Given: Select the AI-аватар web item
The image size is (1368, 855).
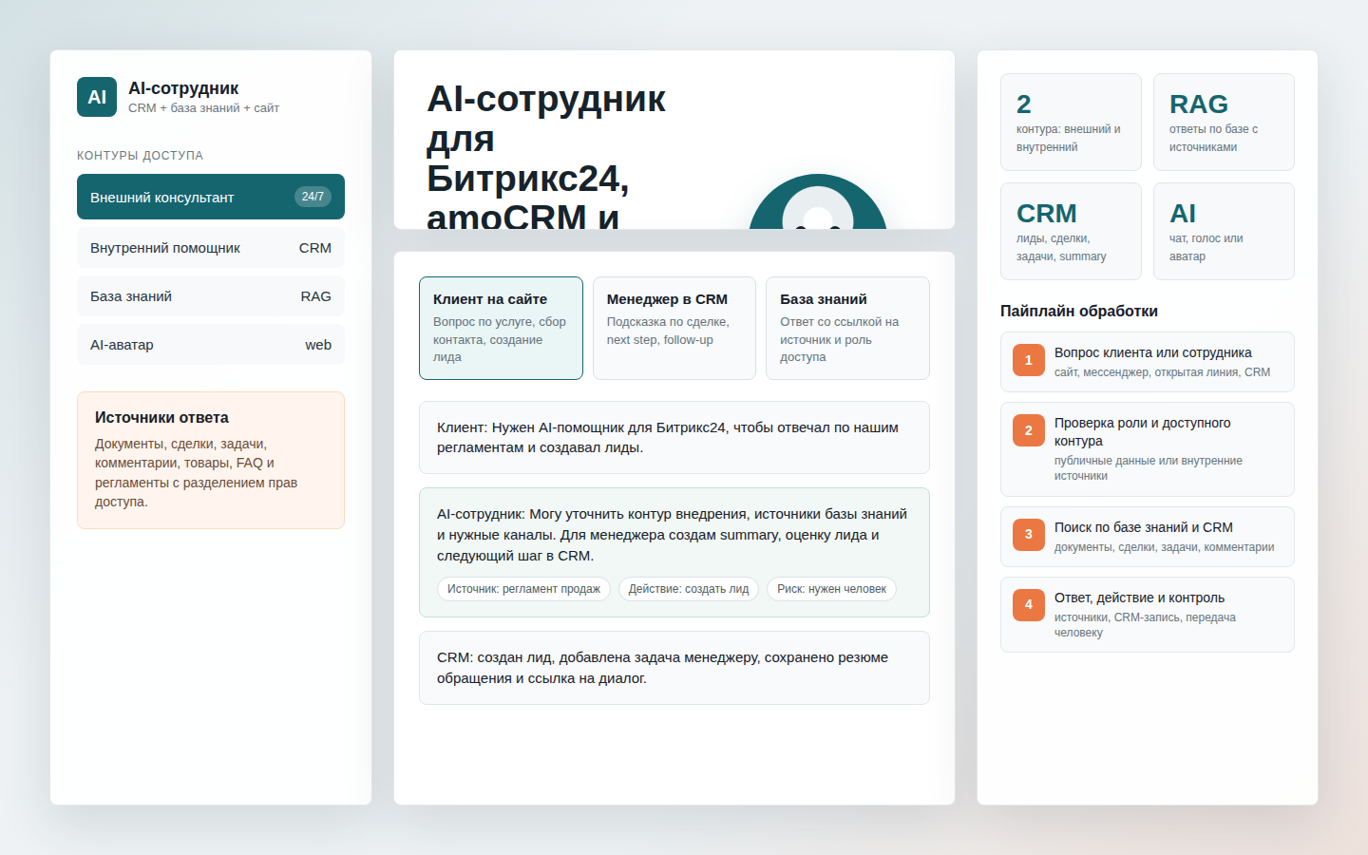Looking at the screenshot, I should 211,345.
